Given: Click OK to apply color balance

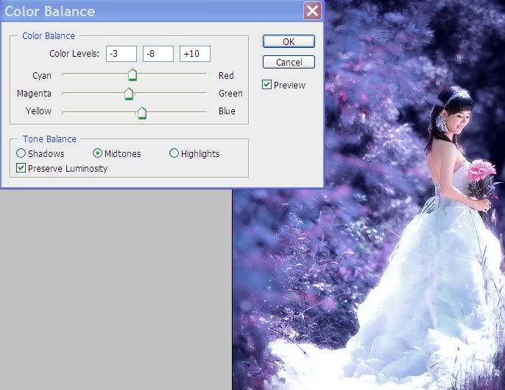Looking at the screenshot, I should point(289,42).
